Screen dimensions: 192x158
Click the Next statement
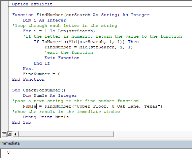coord(28,69)
